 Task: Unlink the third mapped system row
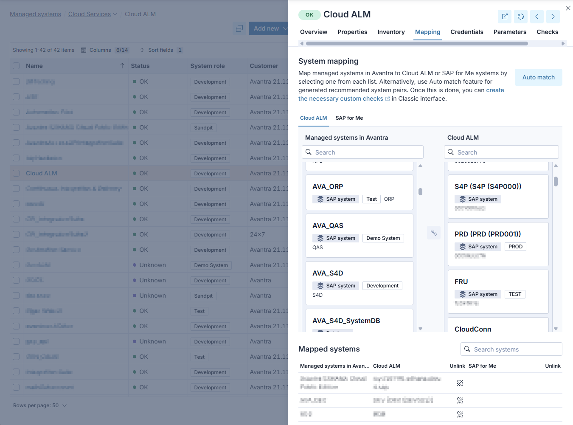(460, 414)
